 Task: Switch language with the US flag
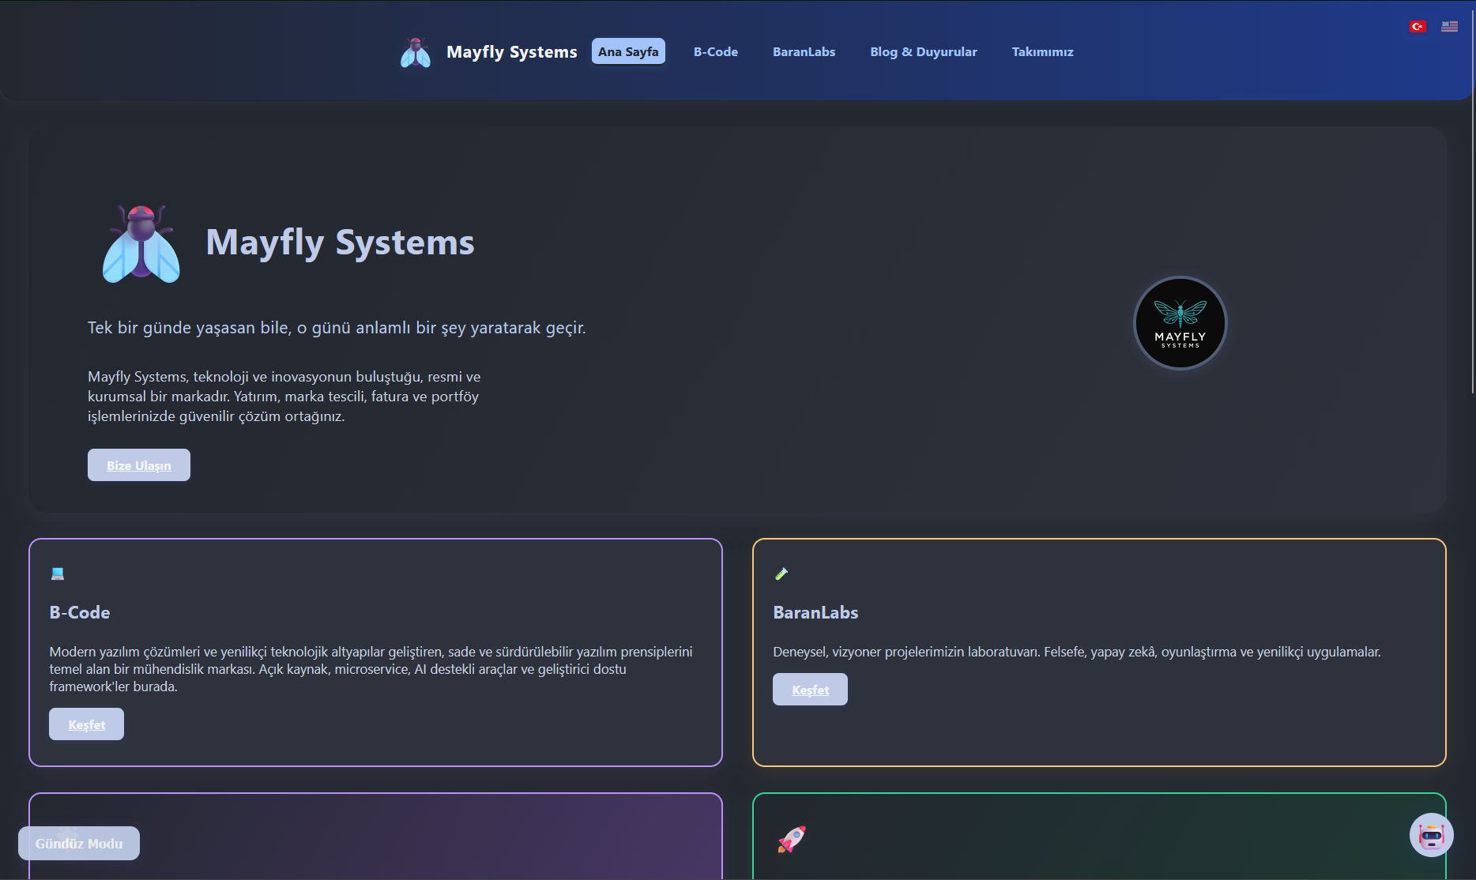pos(1449,27)
